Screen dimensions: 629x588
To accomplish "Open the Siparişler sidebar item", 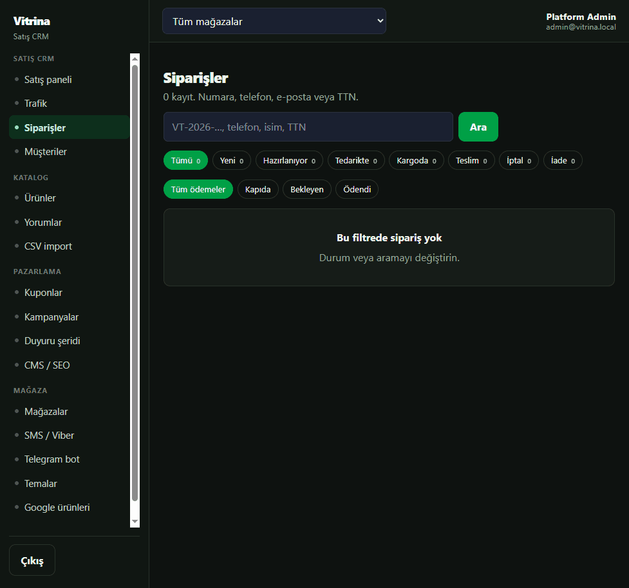I will [x=69, y=127].
